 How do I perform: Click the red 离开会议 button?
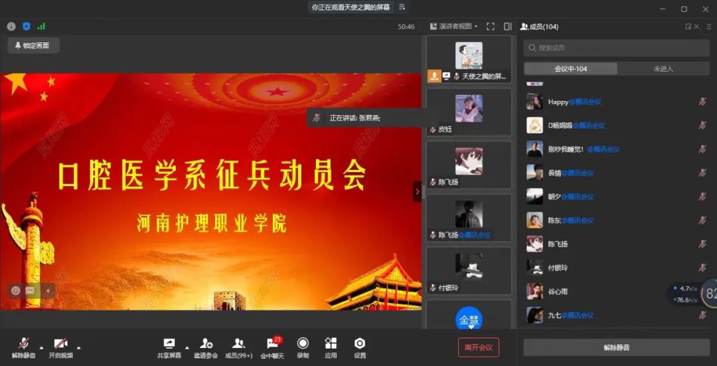[478, 347]
